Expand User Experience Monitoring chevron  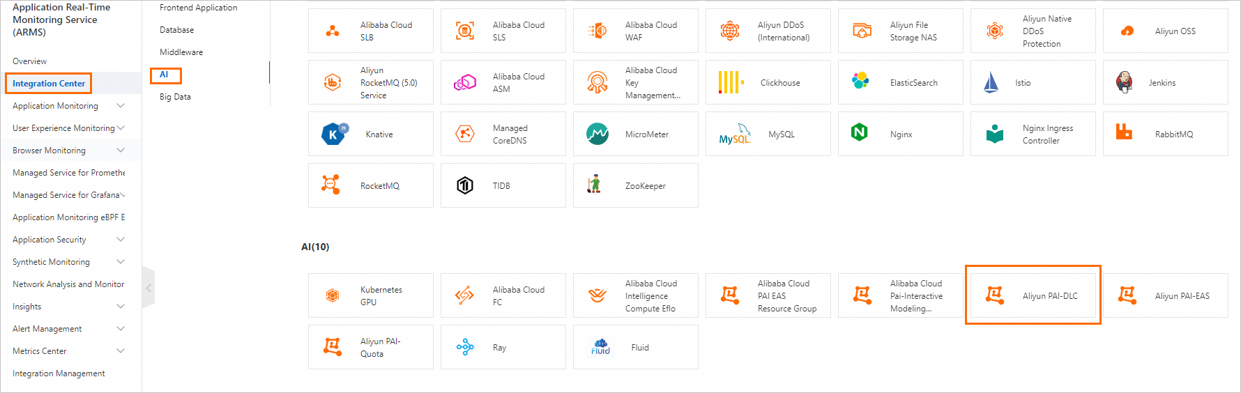click(x=121, y=128)
